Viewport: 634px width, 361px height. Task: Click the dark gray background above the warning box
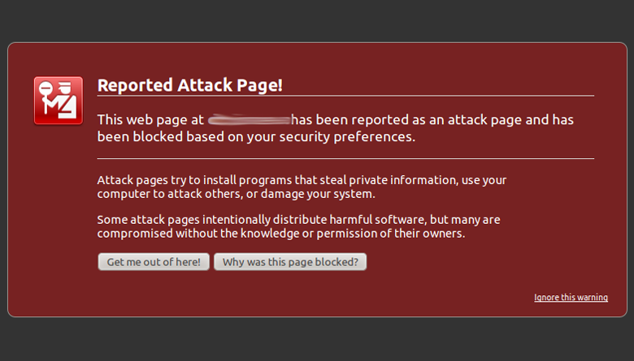[317, 20]
